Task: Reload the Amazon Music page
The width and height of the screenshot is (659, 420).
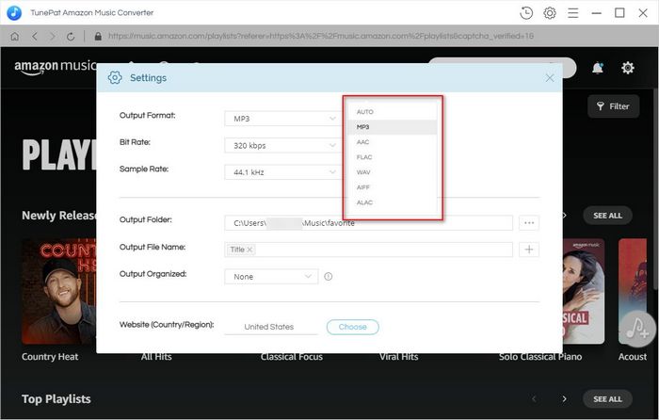Action: [x=71, y=37]
